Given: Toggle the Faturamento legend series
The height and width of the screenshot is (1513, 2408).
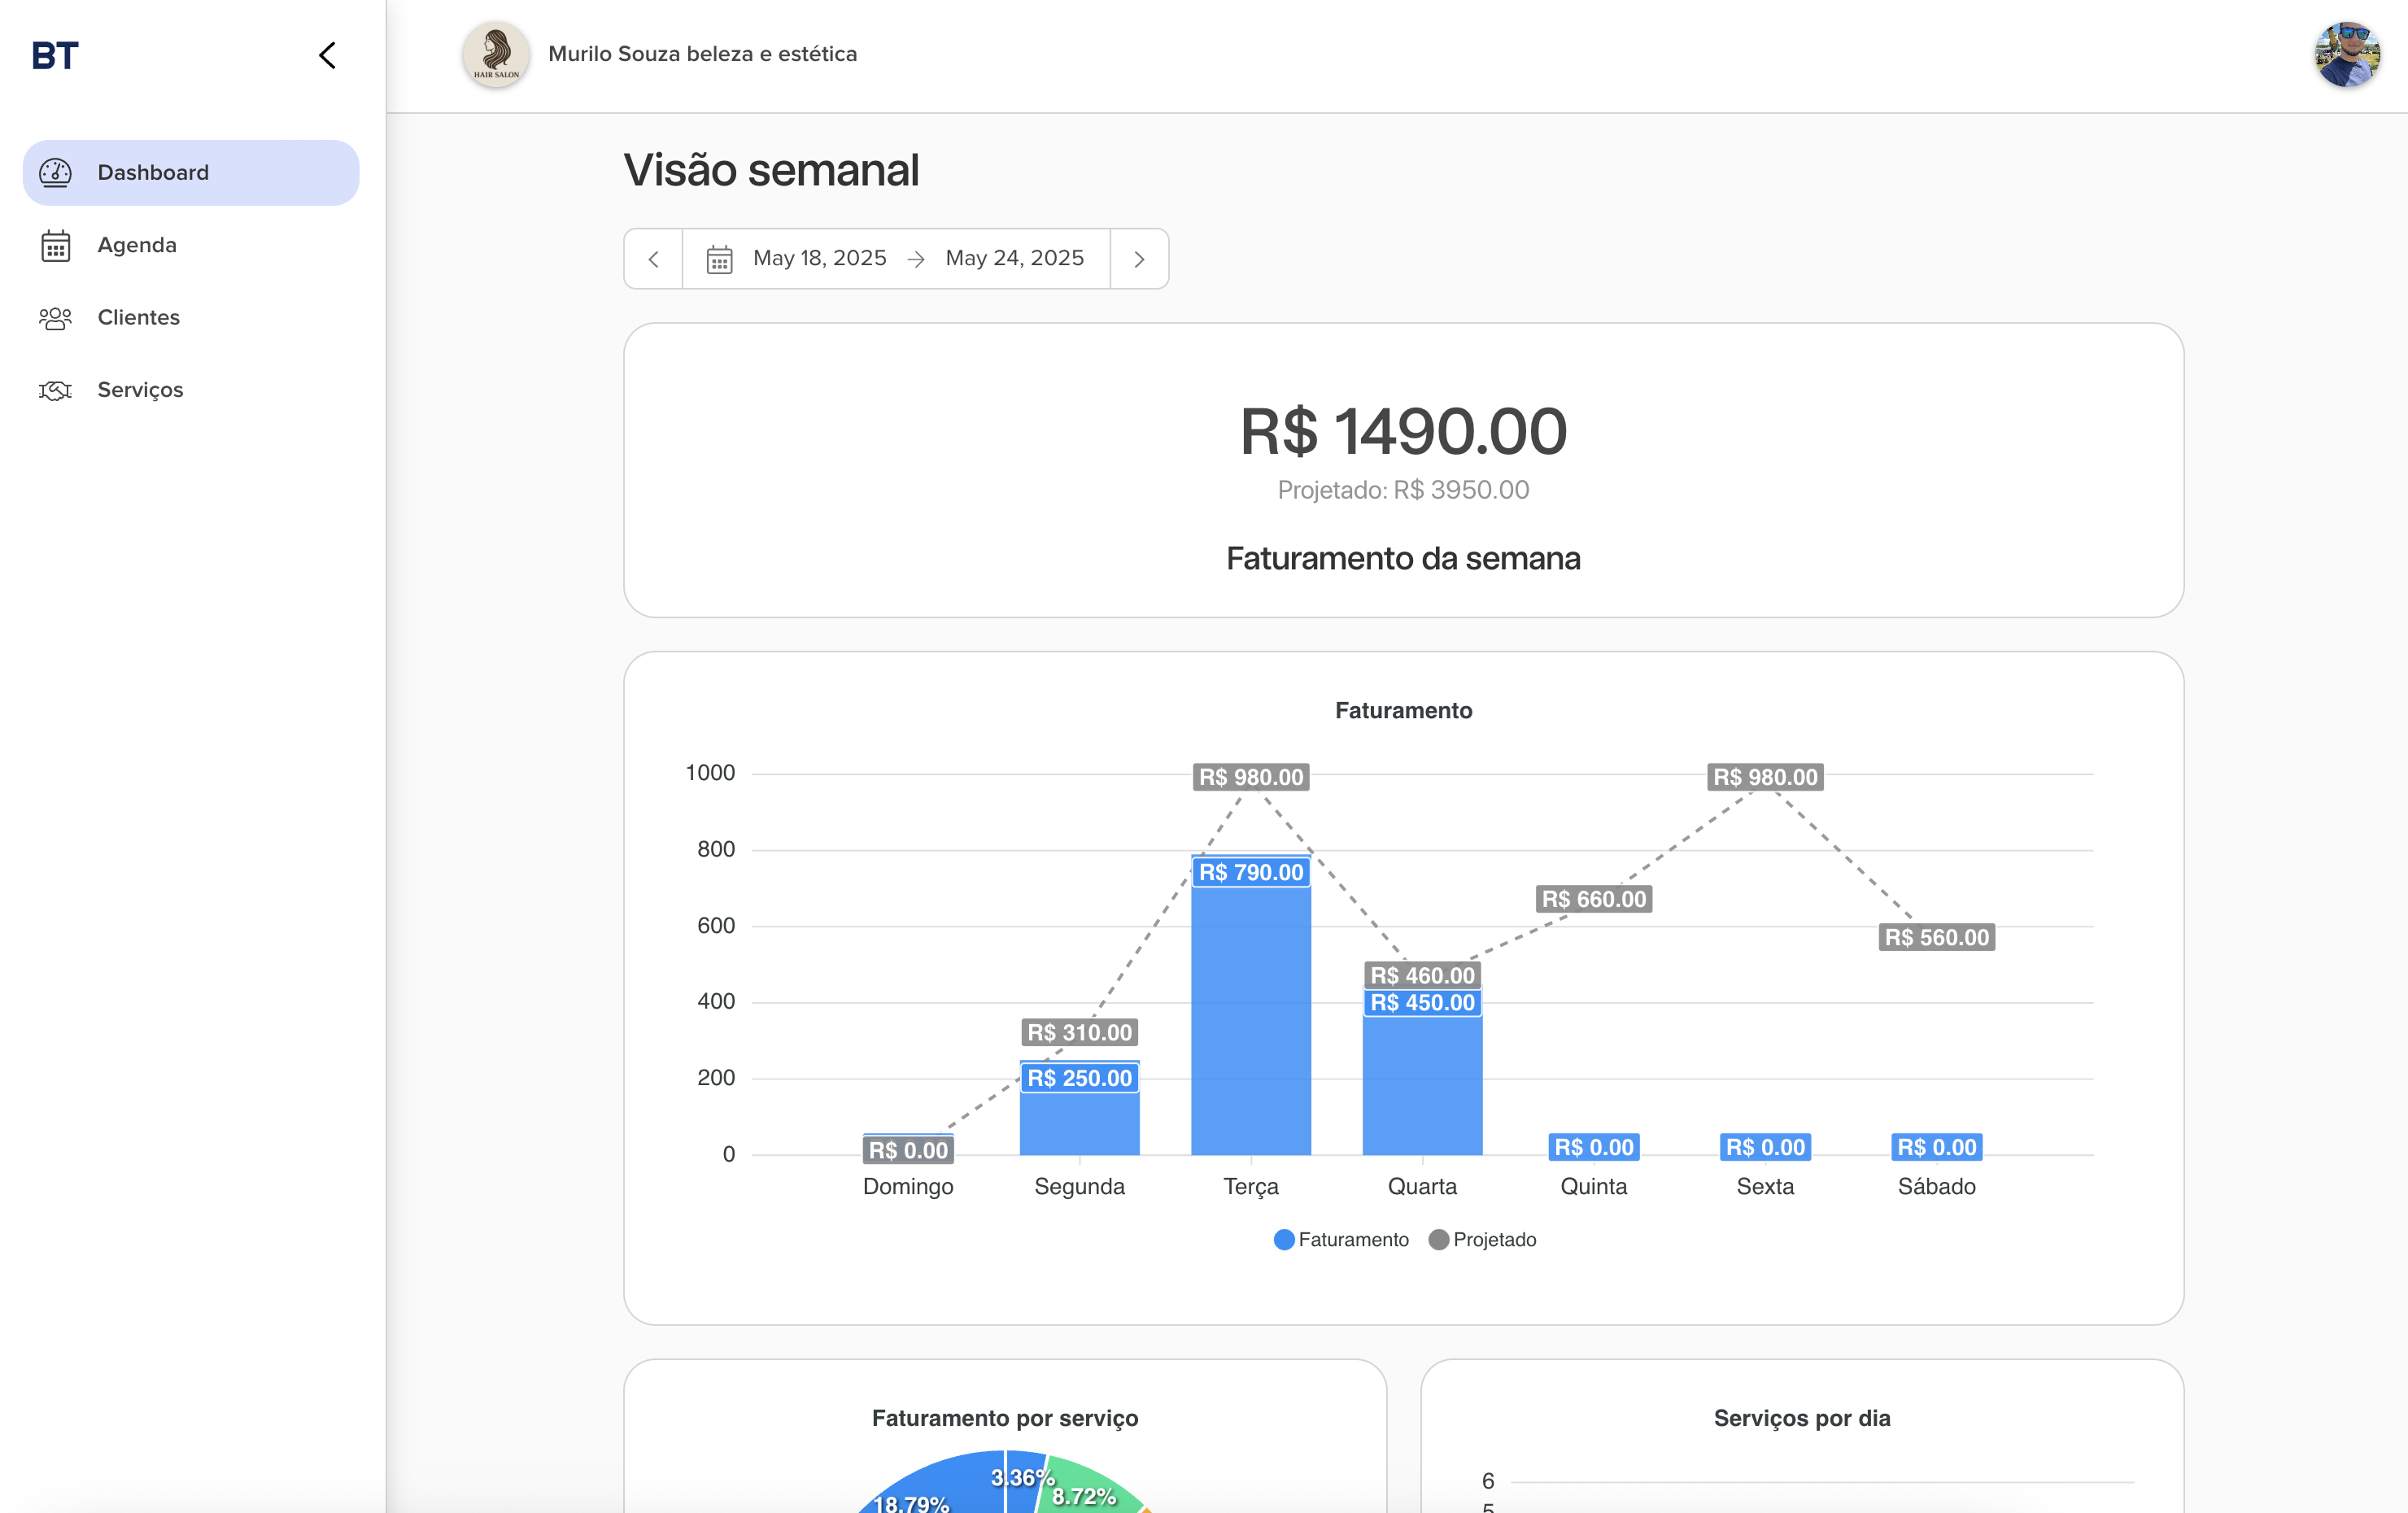Looking at the screenshot, I should (x=1342, y=1240).
